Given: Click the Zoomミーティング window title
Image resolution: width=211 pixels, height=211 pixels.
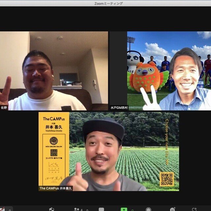Looking at the screenshot, I should click(108, 3).
